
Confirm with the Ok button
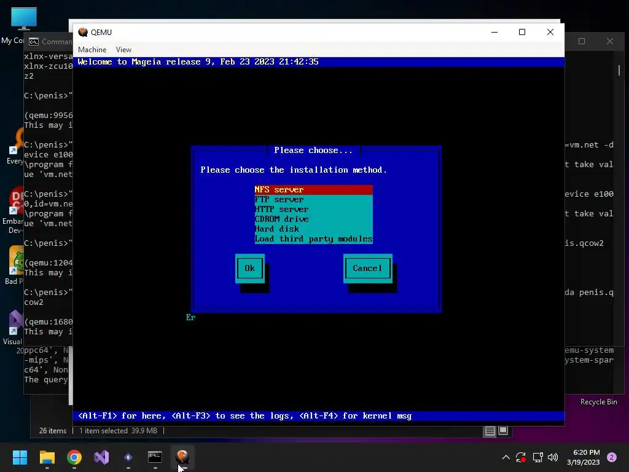pos(249,268)
